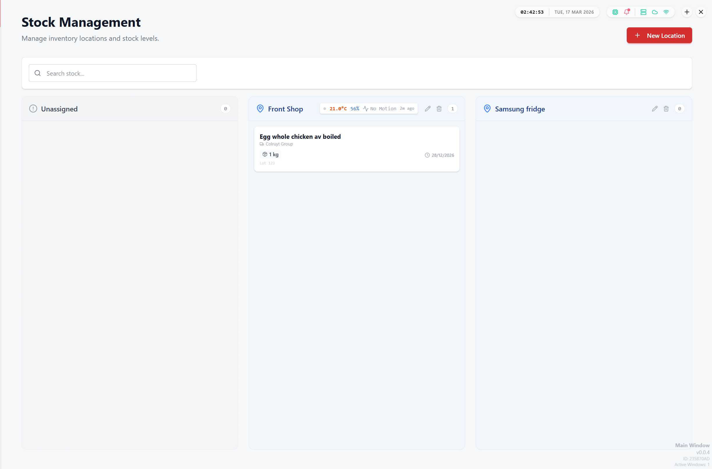The height and width of the screenshot is (469, 712).
Task: Click the server status icon
Action: (643, 12)
